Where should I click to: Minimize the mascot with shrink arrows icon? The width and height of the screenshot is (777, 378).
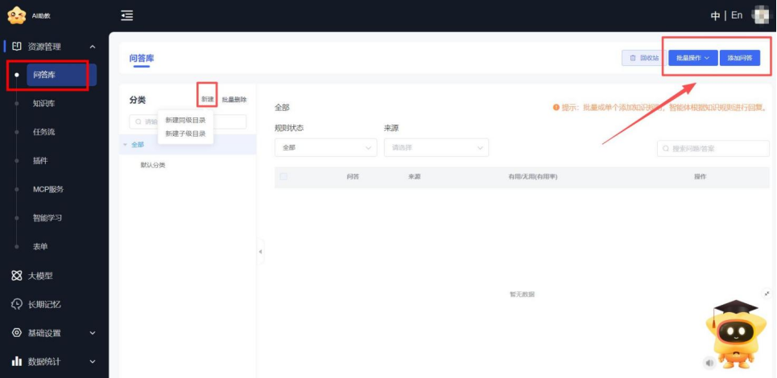point(767,294)
